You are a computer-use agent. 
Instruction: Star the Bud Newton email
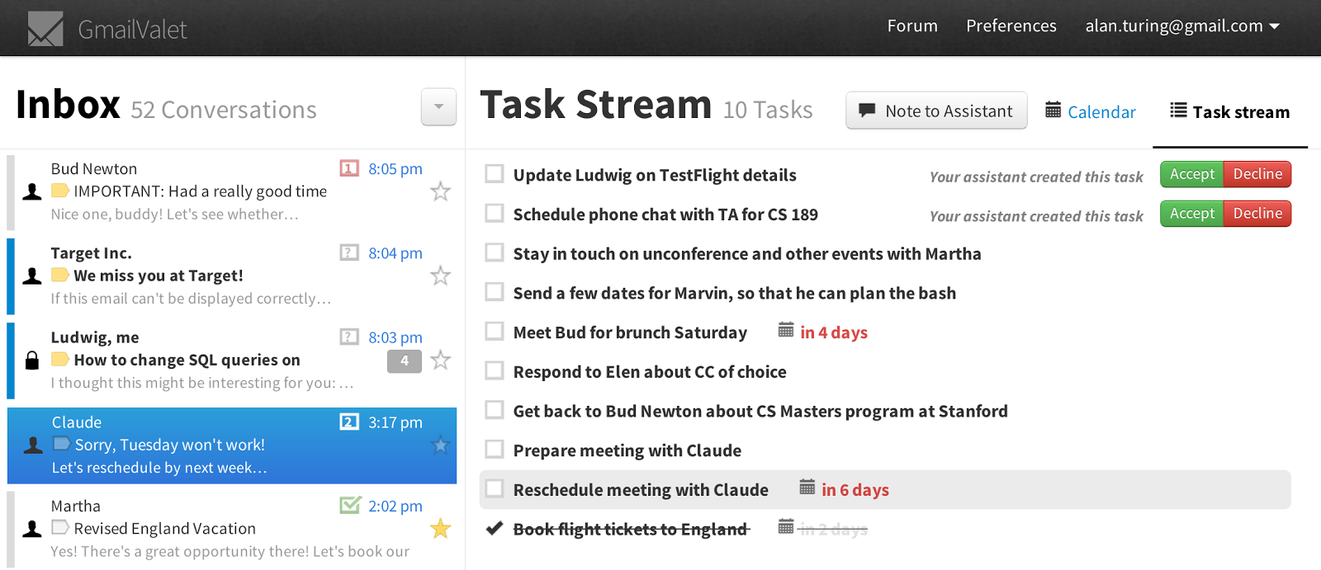click(x=440, y=192)
